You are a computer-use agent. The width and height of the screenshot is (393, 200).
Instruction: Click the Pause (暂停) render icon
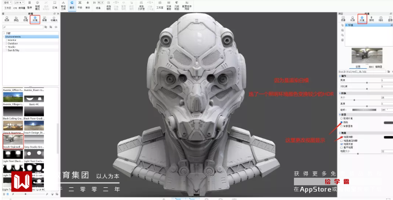30,5
